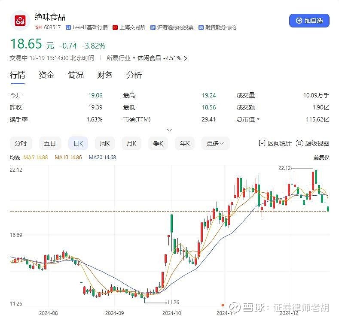The height and width of the screenshot is (318, 339).
Task: Click the 2024-09 date axis label
Action: (114, 313)
